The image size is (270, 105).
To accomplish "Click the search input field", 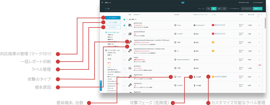I will (117, 8).
